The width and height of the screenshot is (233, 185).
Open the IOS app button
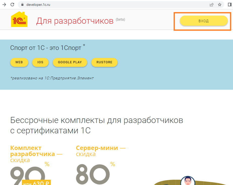coord(40,62)
